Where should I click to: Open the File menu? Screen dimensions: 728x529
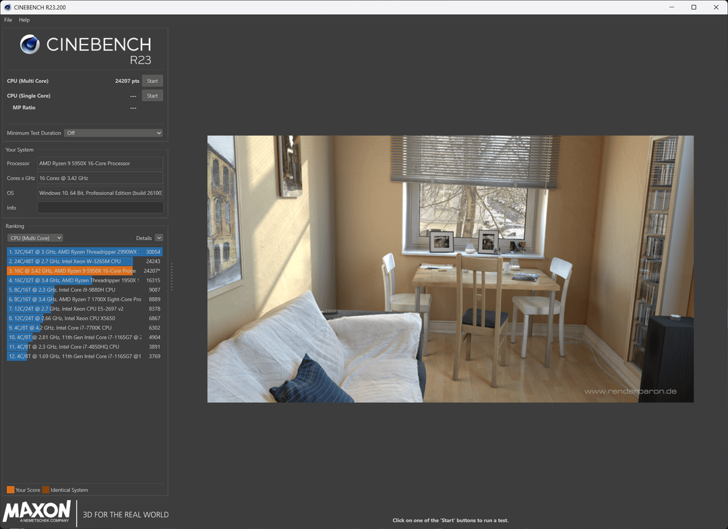(x=8, y=20)
